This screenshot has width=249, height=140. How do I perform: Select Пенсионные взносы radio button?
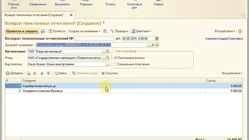tap(116, 58)
